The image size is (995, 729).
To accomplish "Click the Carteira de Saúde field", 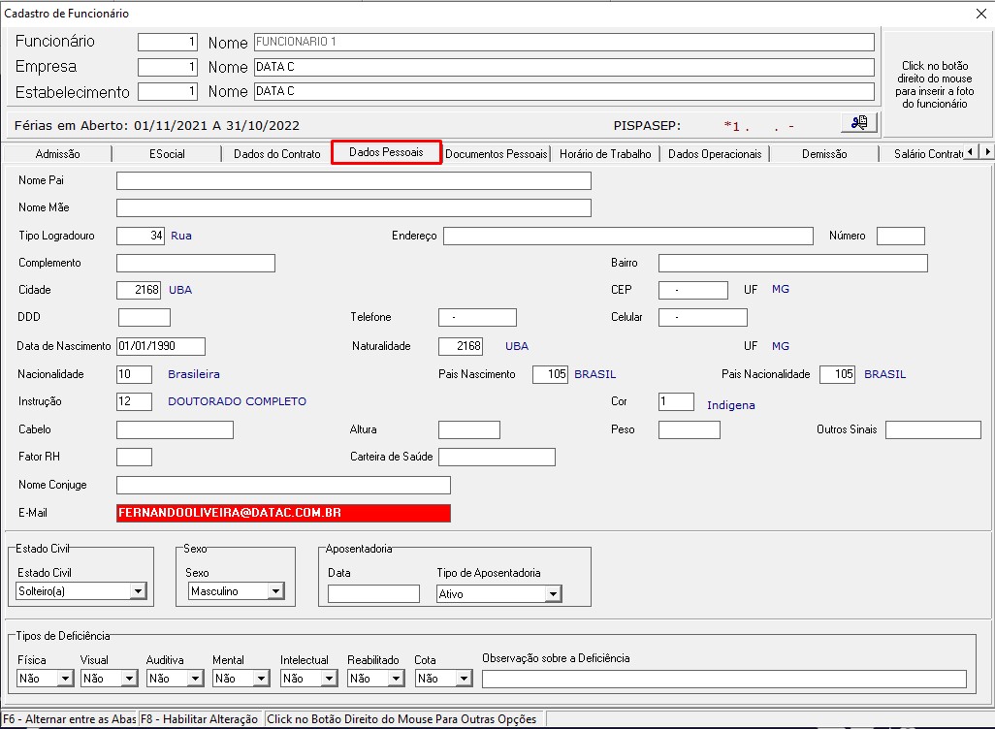I will click(x=497, y=457).
